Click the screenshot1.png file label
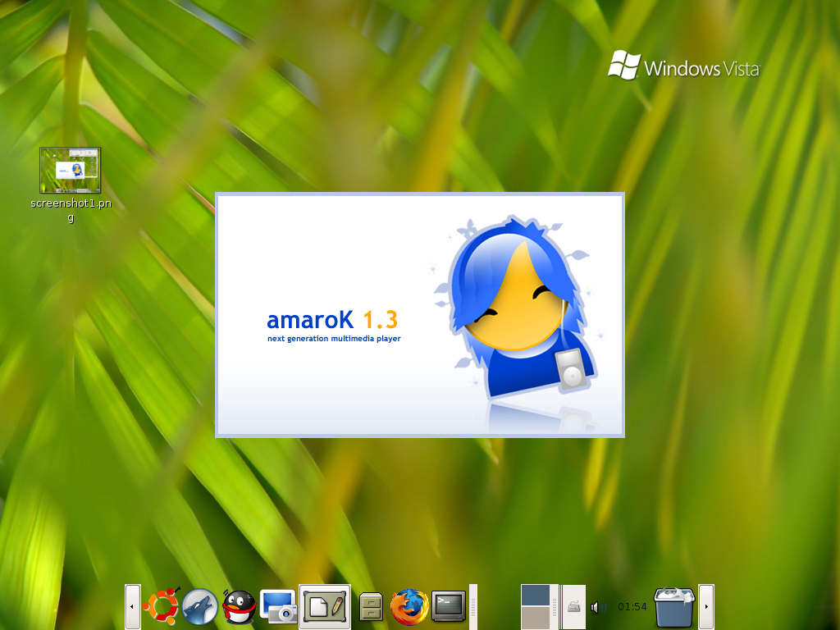The image size is (840, 630). click(71, 210)
